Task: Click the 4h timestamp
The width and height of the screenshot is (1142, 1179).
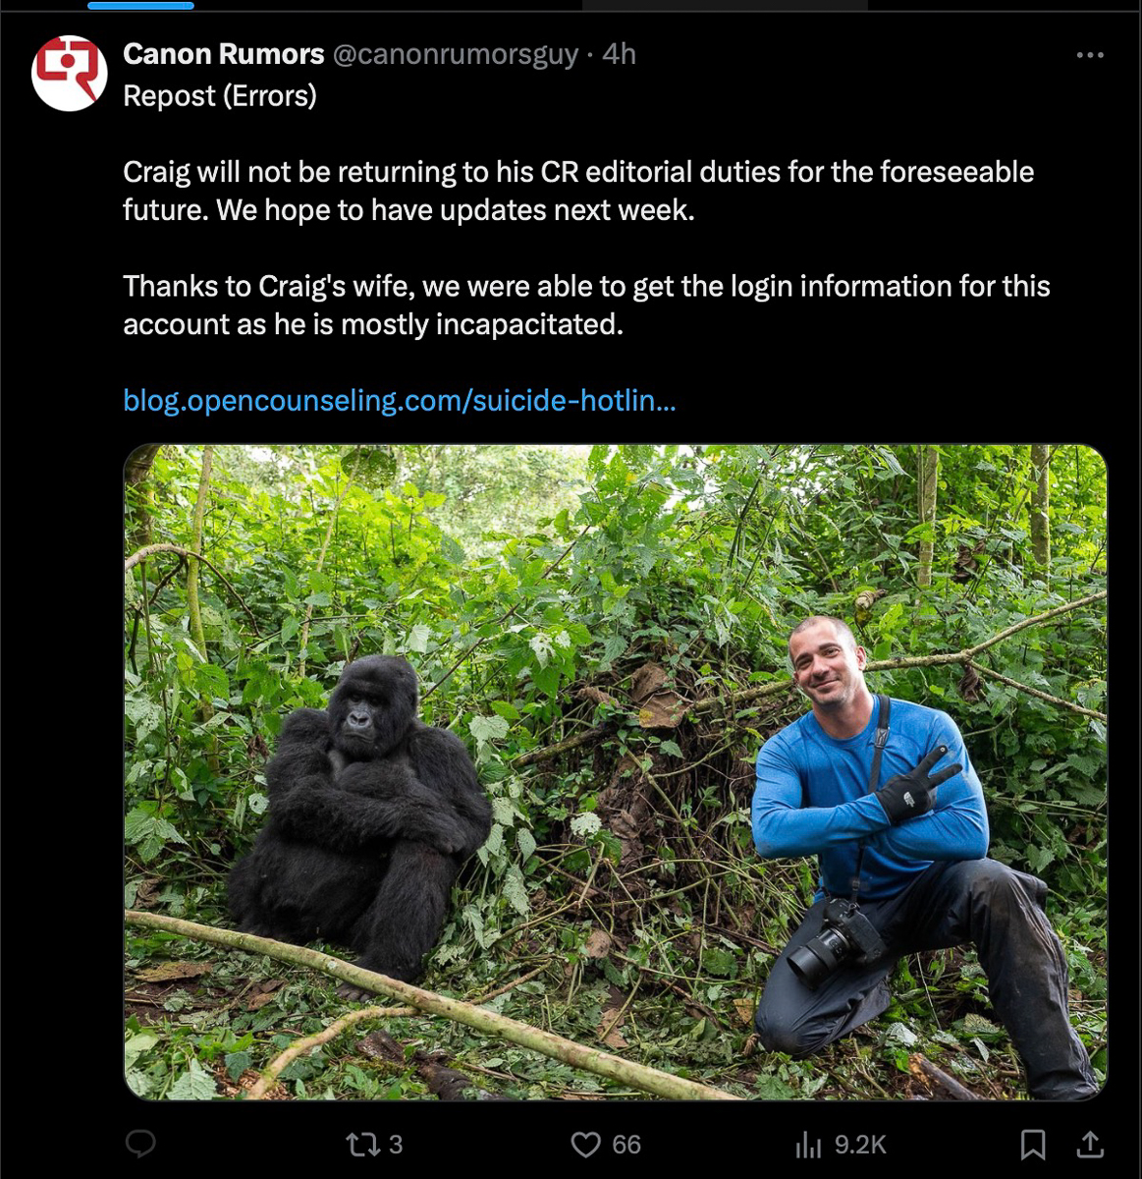Action: tap(620, 54)
